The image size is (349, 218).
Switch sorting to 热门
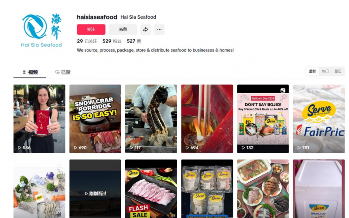(x=325, y=71)
